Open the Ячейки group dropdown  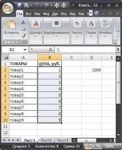coord(105,31)
